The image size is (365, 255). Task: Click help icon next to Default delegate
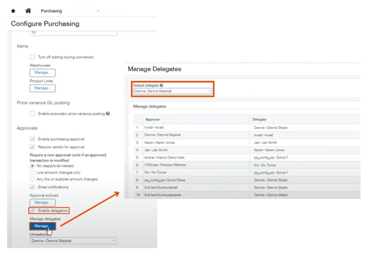pyautogui.click(x=162, y=85)
